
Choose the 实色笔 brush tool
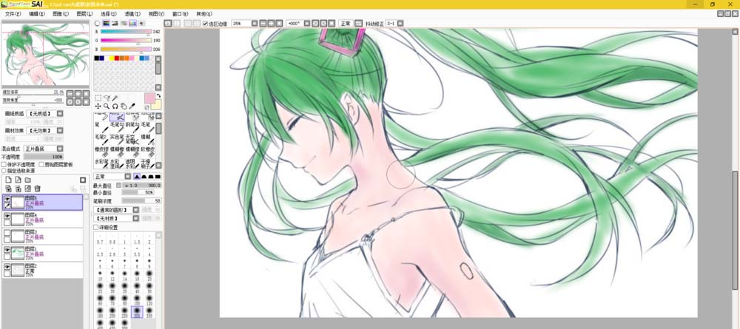(x=118, y=140)
